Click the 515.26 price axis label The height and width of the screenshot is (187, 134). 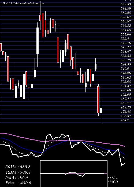[x=125, y=73]
